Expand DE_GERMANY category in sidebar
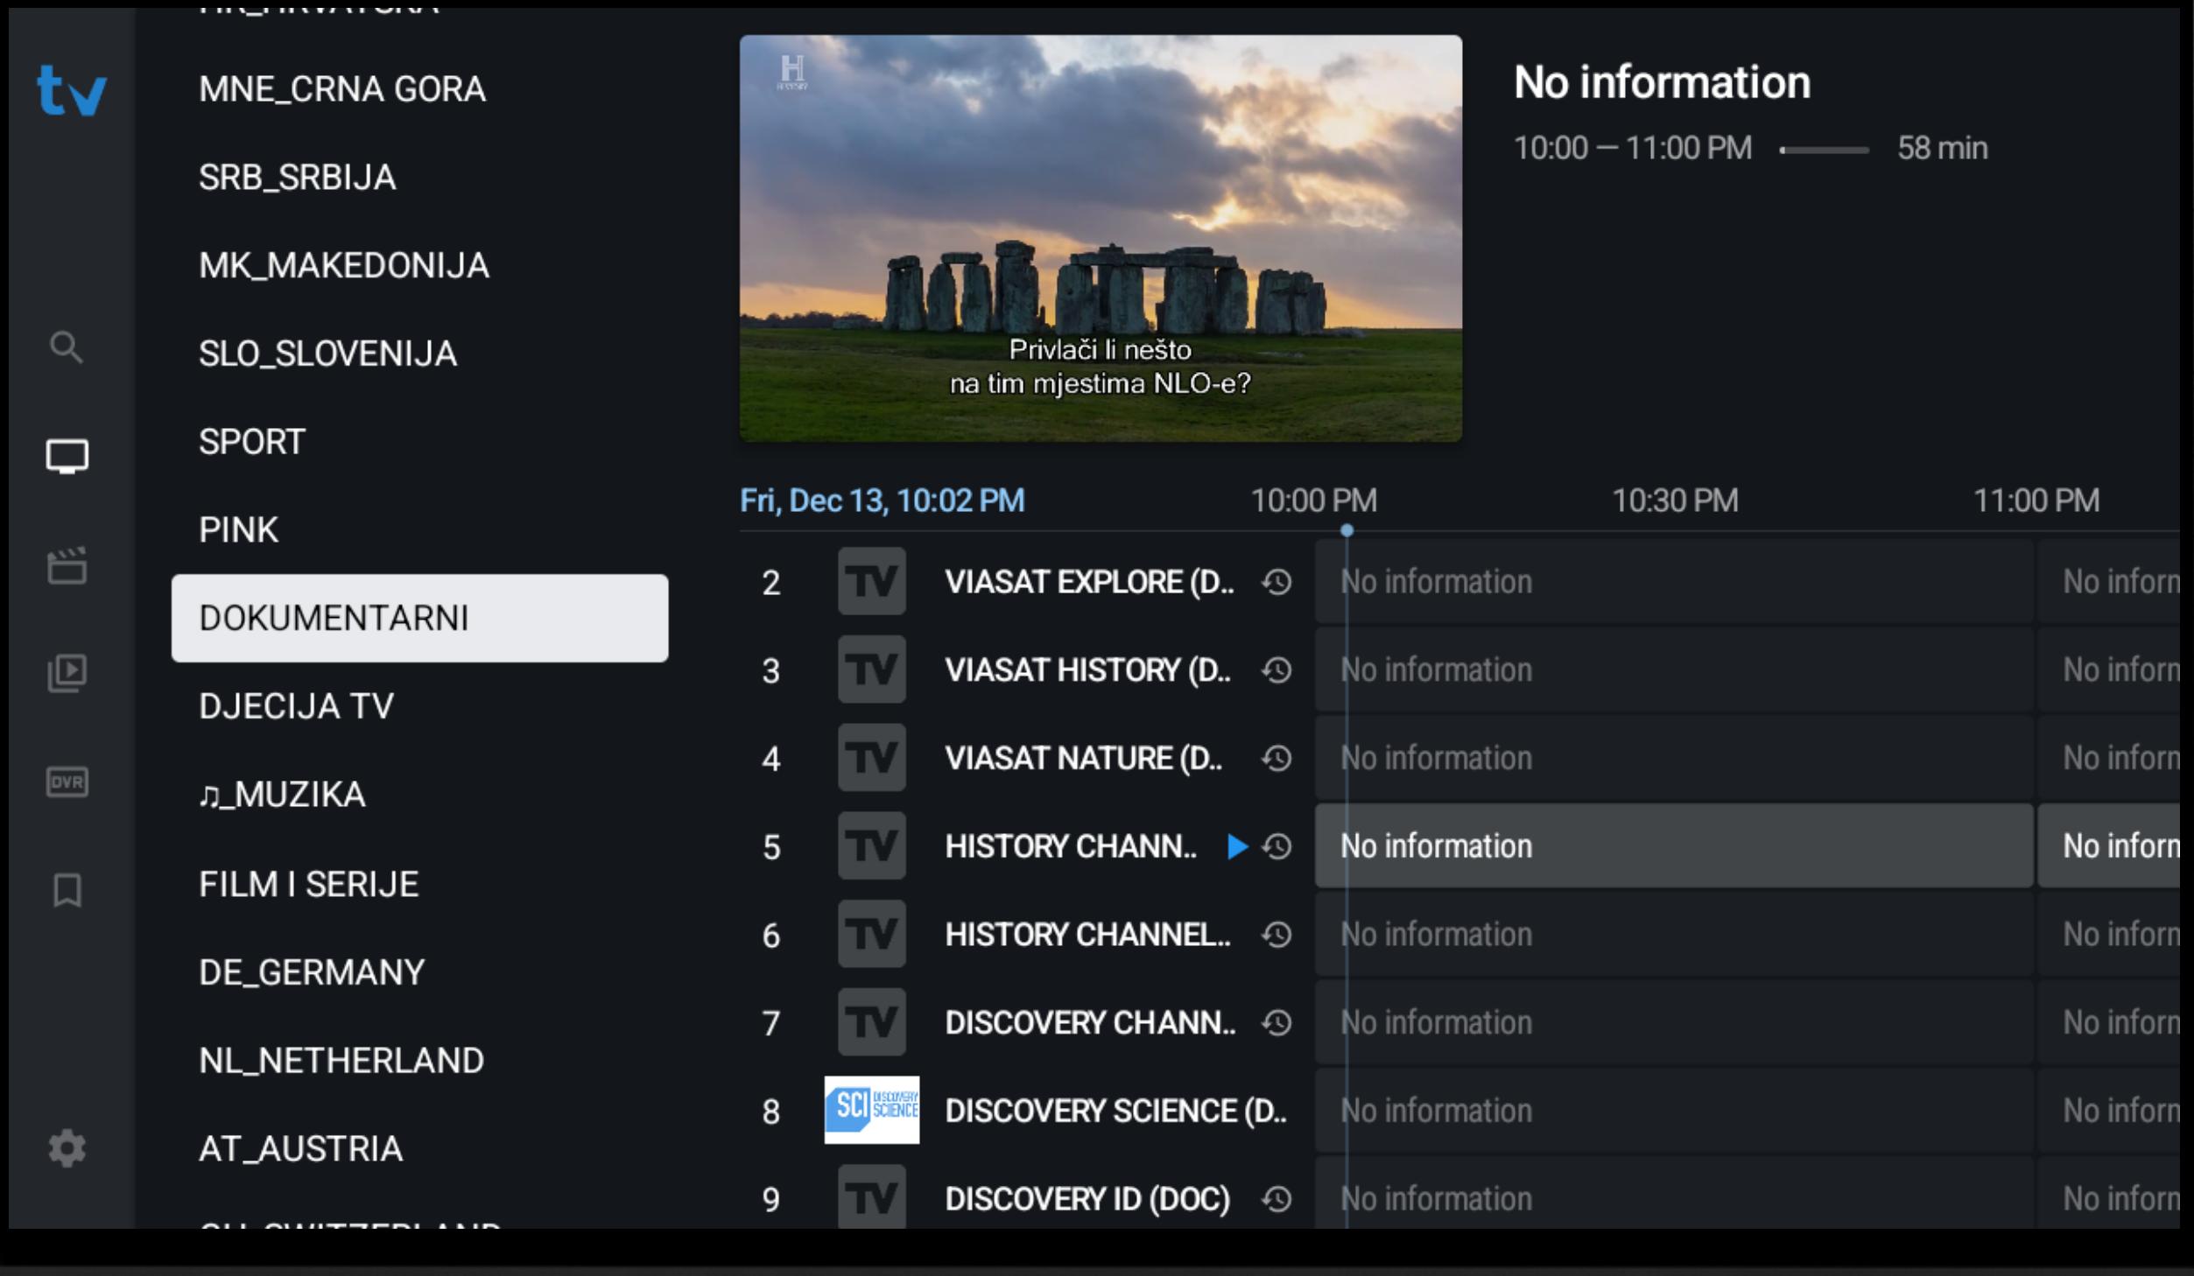The width and height of the screenshot is (2194, 1276). [308, 971]
